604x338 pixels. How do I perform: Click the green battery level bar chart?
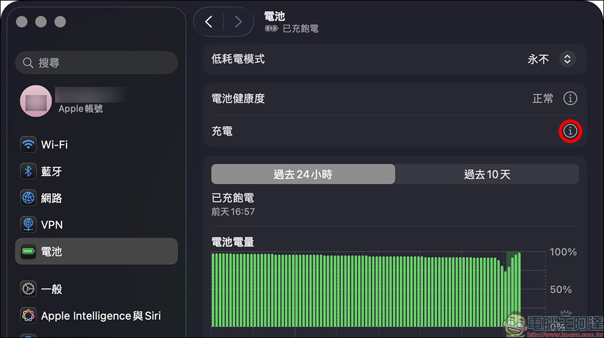click(x=366, y=290)
